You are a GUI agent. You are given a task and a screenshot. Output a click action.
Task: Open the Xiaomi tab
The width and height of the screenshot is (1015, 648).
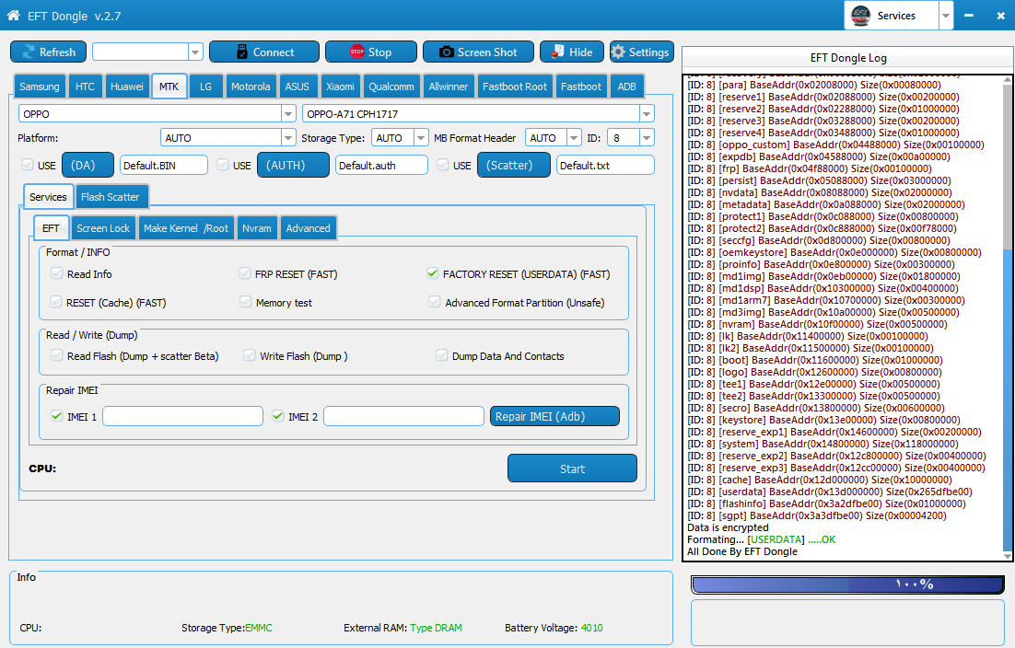pos(341,86)
